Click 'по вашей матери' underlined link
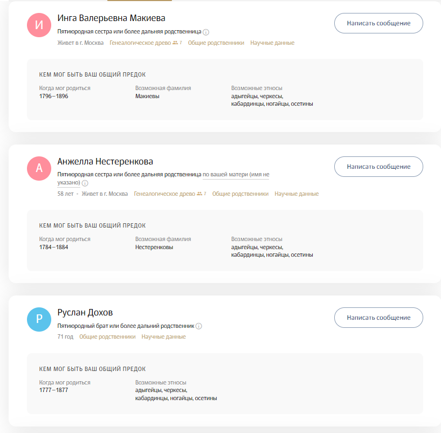 225,175
